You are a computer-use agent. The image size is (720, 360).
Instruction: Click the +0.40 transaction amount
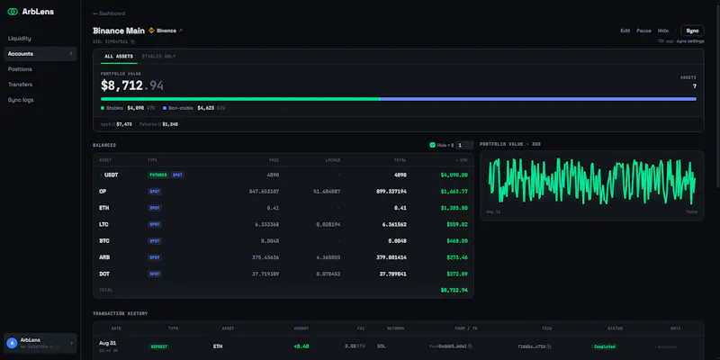pos(301,346)
